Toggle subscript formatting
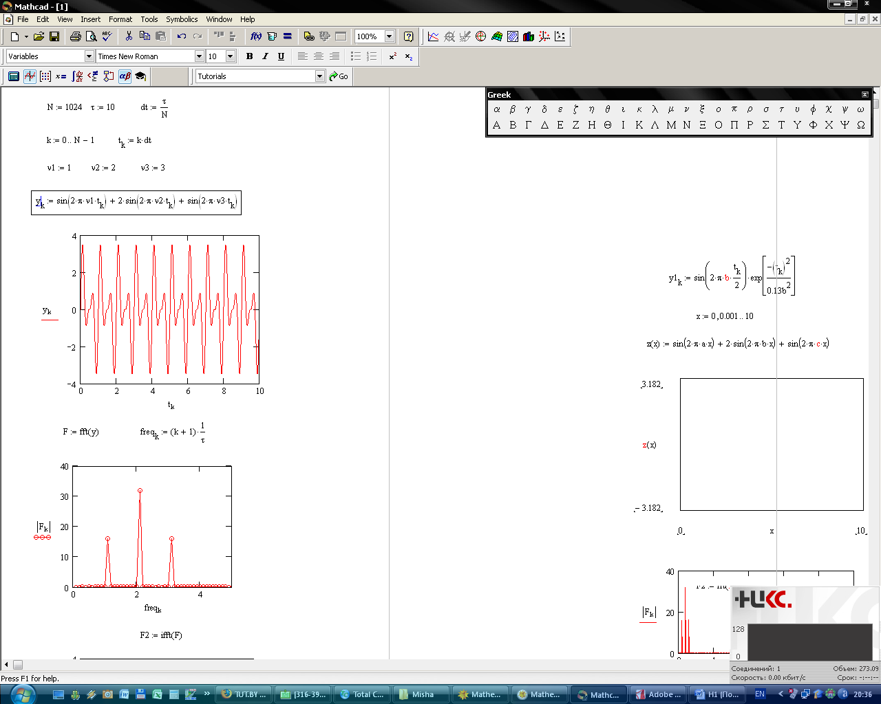The image size is (881, 704). [409, 56]
